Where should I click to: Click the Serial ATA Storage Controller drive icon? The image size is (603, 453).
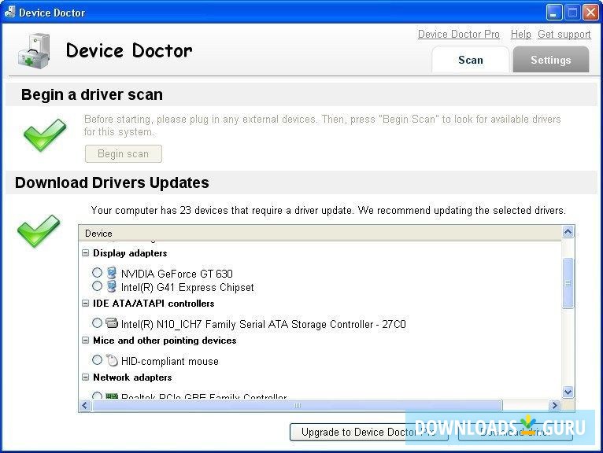[x=112, y=322]
